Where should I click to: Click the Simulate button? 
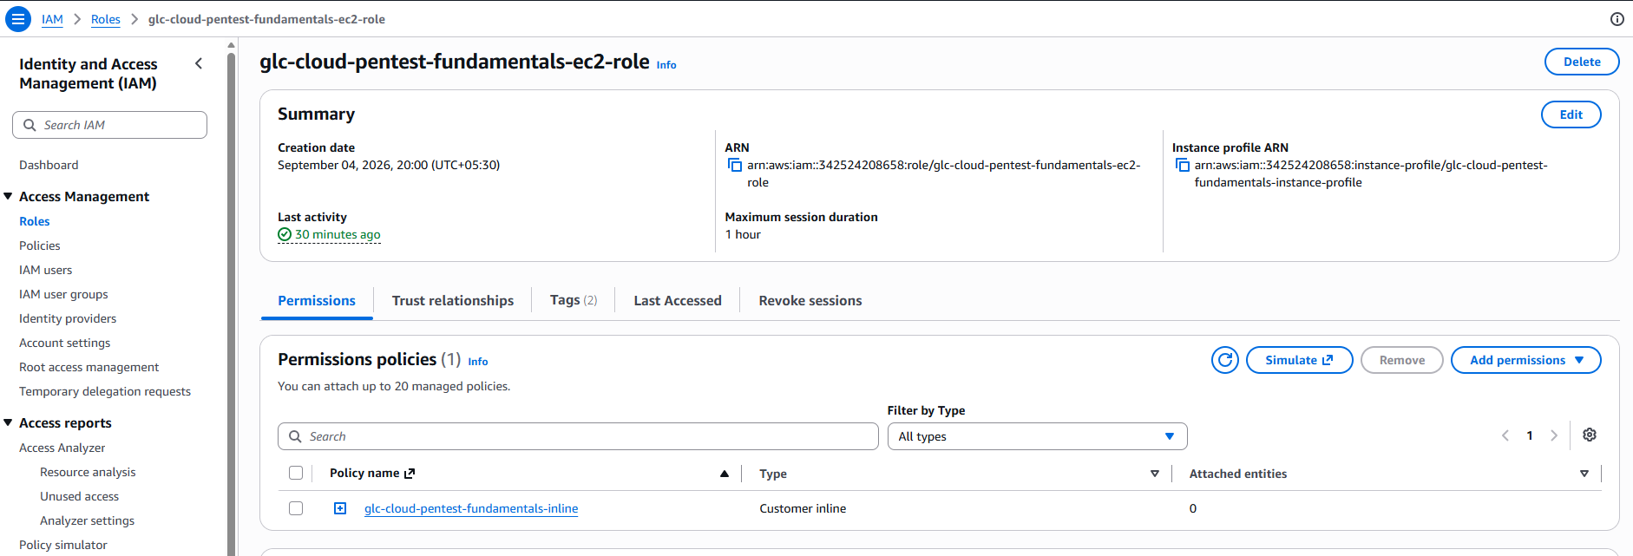(x=1300, y=360)
